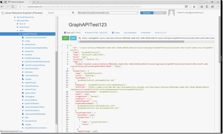Switch to Read Only mode
The width and height of the screenshot is (223, 134).
[x=147, y=13]
